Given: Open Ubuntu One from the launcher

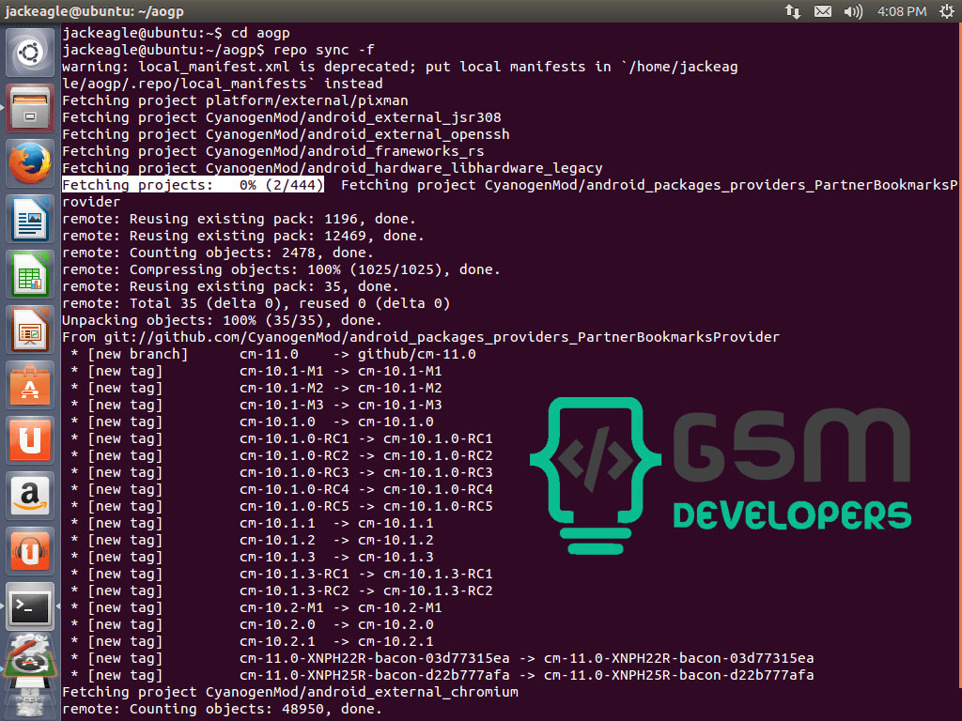Looking at the screenshot, I should click(29, 440).
